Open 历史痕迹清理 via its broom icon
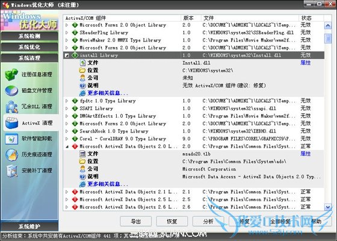The width and height of the screenshot is (337, 241). click(11, 155)
